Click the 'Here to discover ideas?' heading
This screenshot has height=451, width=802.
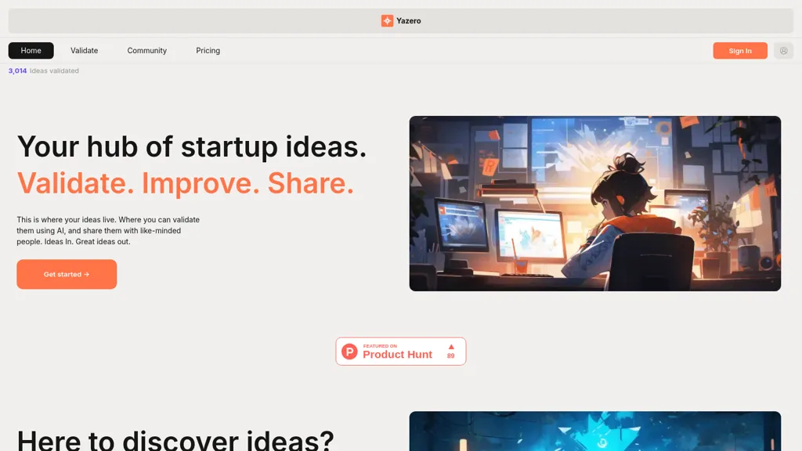[x=175, y=440]
